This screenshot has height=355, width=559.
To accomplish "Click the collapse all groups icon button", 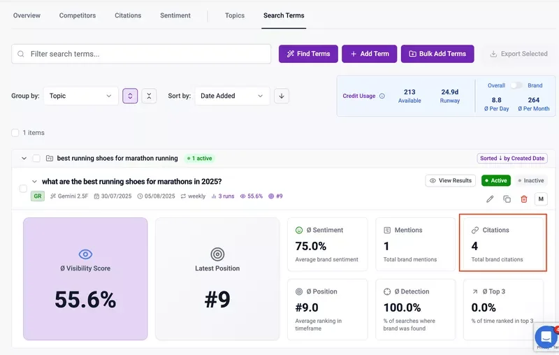I will click(x=149, y=96).
